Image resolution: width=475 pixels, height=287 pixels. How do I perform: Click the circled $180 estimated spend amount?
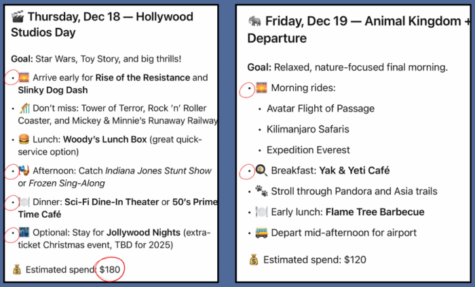pos(111,269)
